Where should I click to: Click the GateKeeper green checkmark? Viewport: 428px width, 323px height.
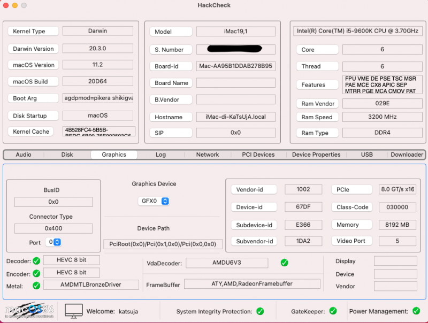coord(333,311)
